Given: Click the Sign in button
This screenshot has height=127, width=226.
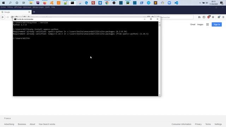Looking at the screenshot, I should click(216, 24).
